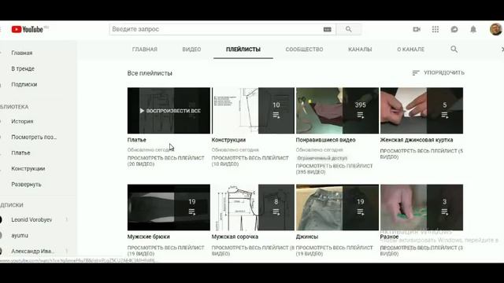
Task: Click the playlist icon on Понравившиеся видео thumbnail
Action: (361, 116)
